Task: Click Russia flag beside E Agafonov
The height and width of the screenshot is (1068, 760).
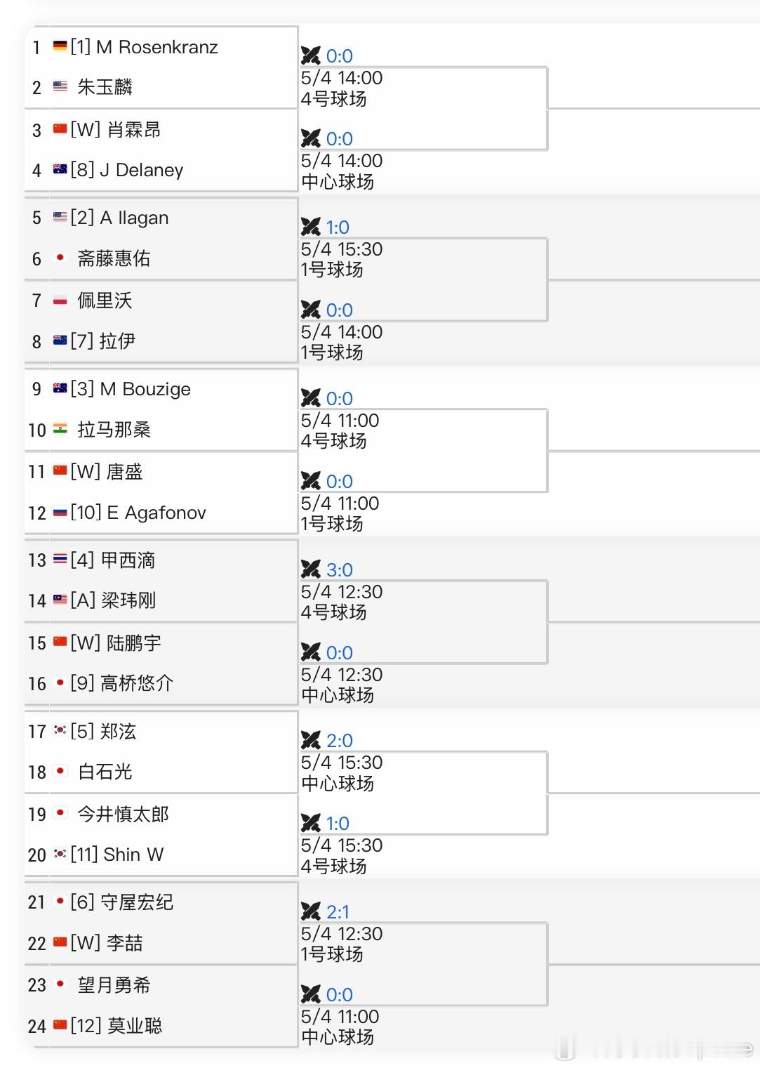Action: click(x=60, y=512)
